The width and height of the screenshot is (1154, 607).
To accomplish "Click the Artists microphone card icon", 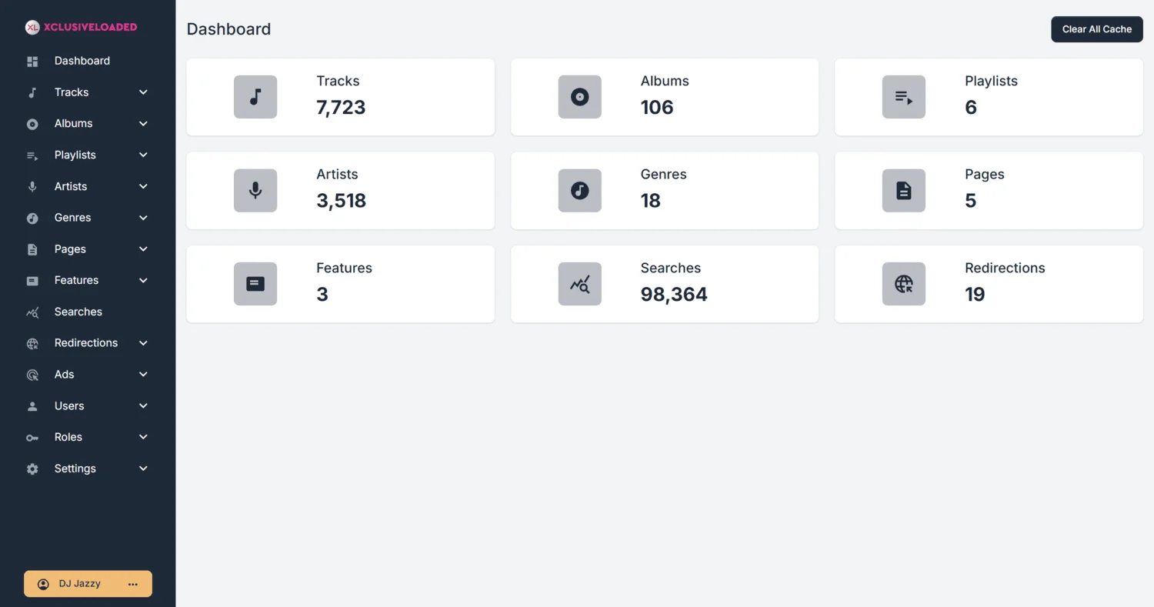I will (x=255, y=190).
